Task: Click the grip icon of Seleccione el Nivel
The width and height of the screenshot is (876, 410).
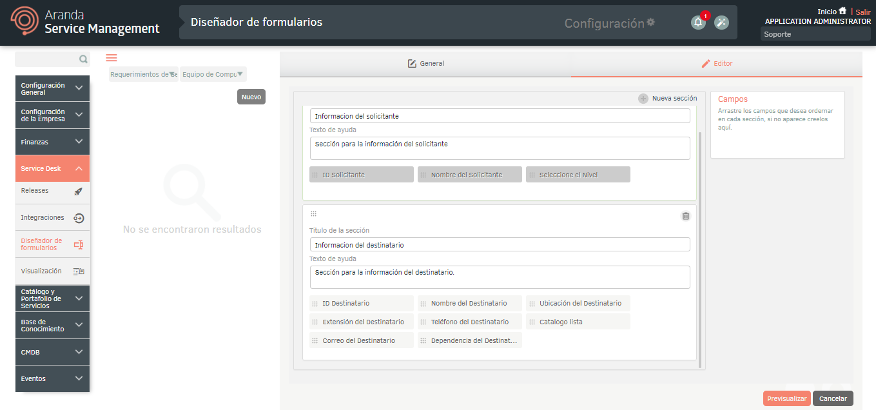Action: point(532,175)
